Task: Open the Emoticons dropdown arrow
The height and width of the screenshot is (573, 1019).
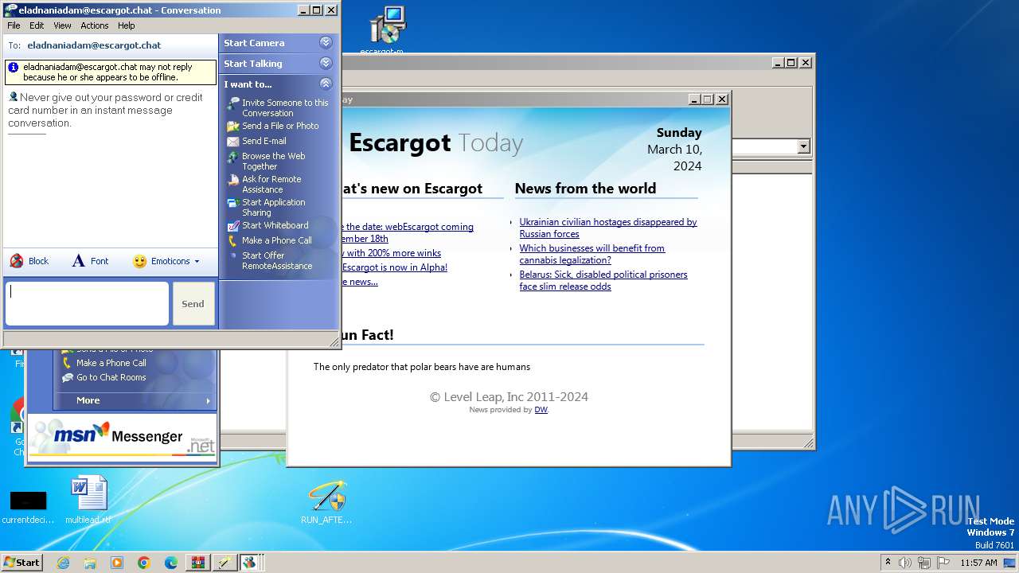Action: (x=197, y=262)
